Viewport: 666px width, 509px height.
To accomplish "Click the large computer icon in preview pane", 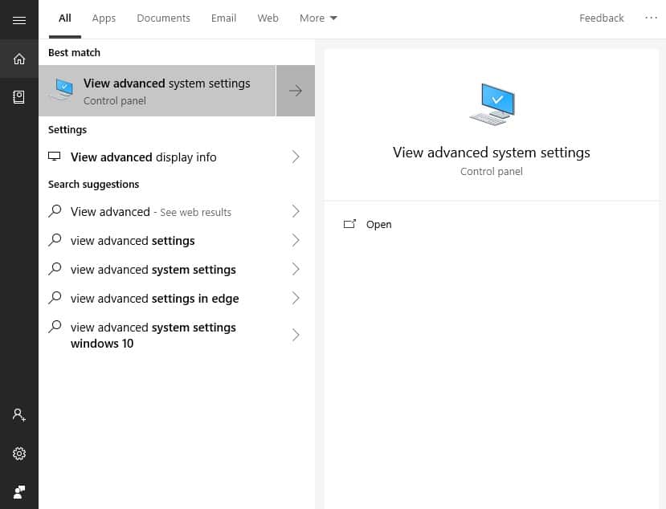I will click(x=492, y=104).
